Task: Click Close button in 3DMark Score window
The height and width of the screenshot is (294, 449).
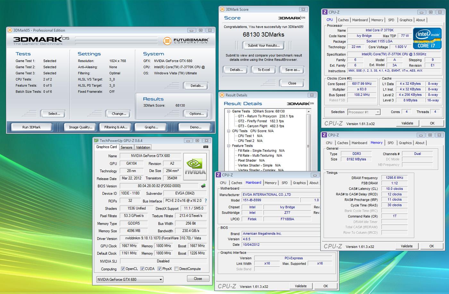Action: [x=292, y=83]
